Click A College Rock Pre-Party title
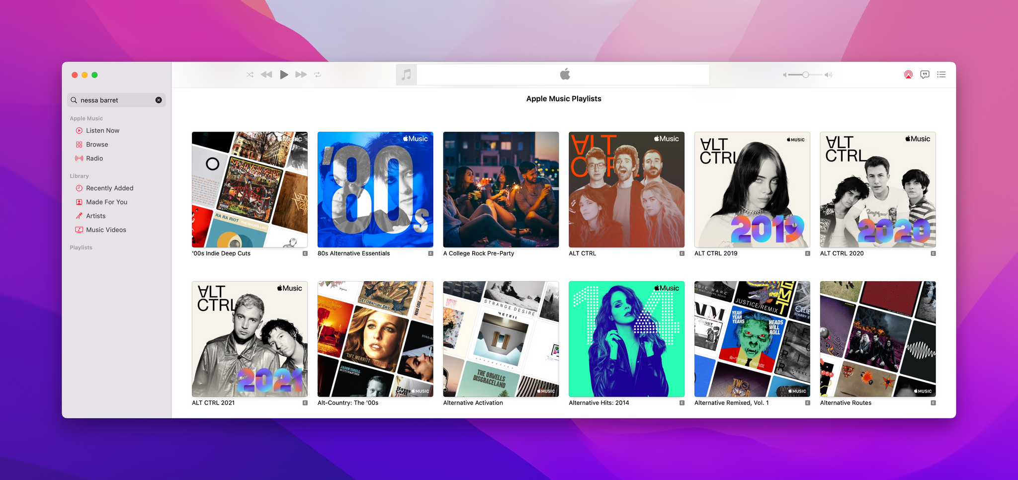The image size is (1018, 480). [x=479, y=253]
